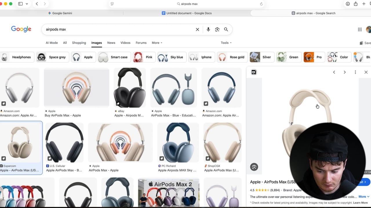The height and width of the screenshot is (208, 371).
Task: Open Expercom AirPods Max result link
Action: click(19, 170)
